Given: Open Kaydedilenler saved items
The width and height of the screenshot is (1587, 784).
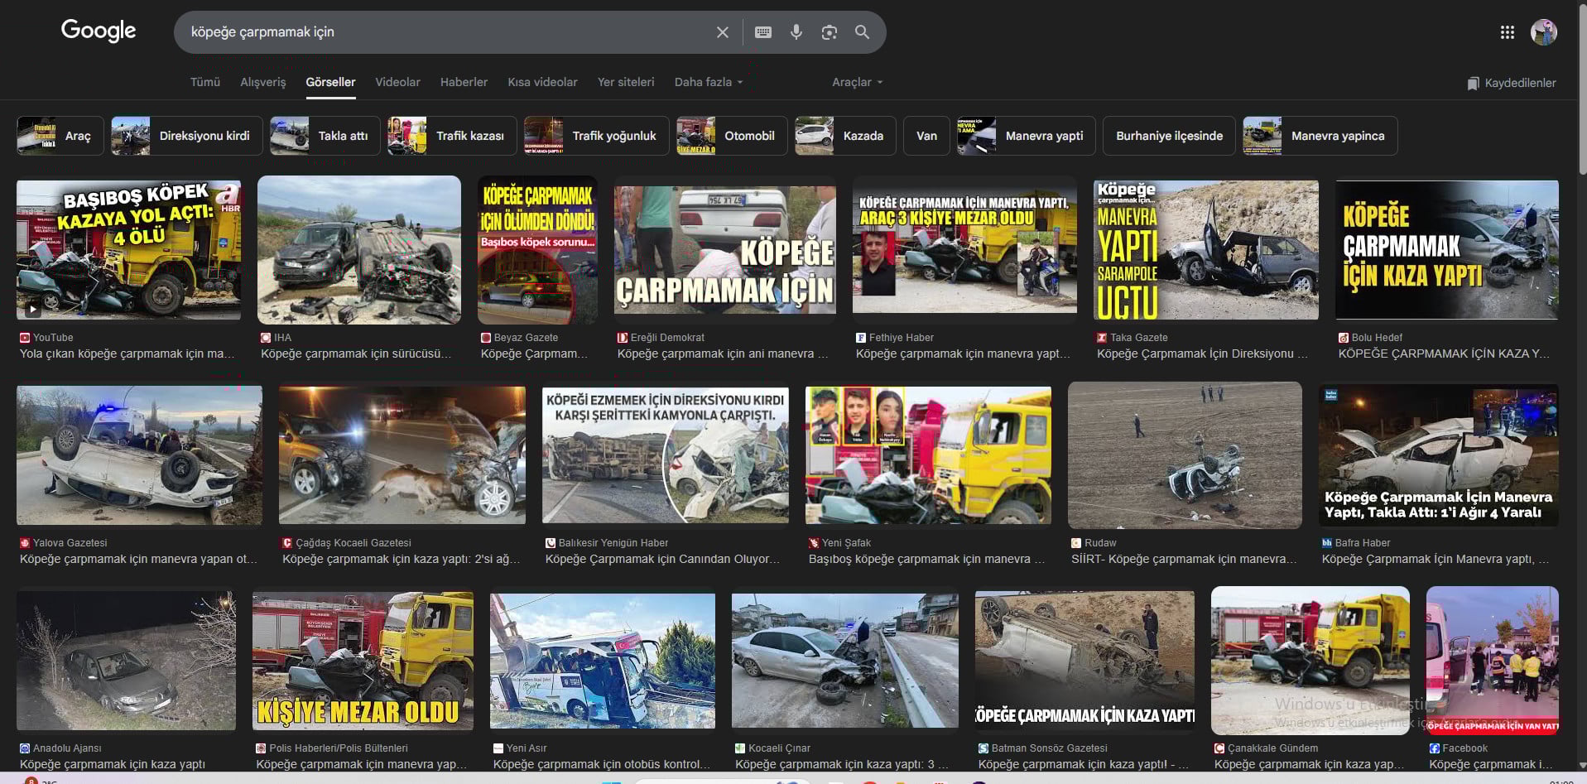Looking at the screenshot, I should click(1511, 83).
